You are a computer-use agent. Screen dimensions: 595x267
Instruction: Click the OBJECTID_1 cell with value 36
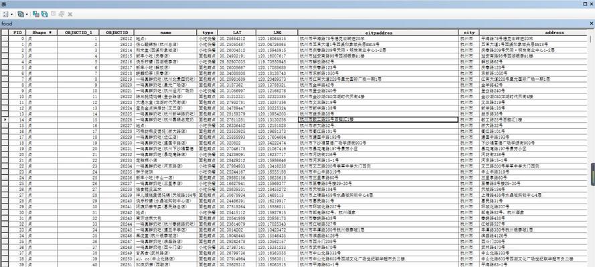[x=78, y=241]
